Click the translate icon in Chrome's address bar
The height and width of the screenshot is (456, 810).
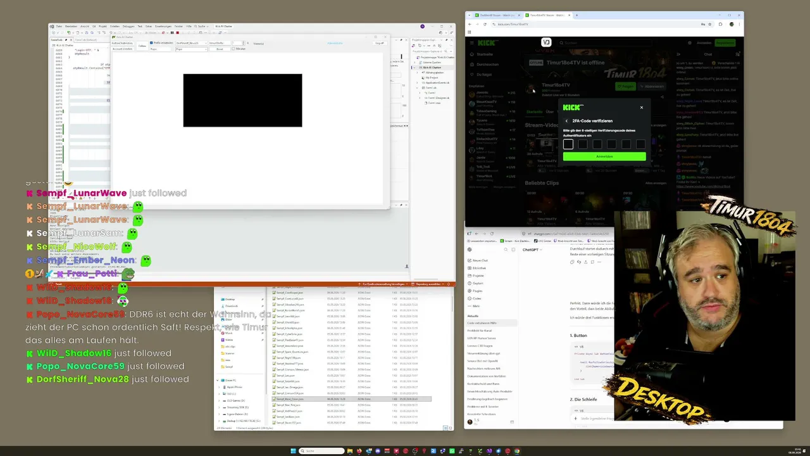[x=702, y=24]
